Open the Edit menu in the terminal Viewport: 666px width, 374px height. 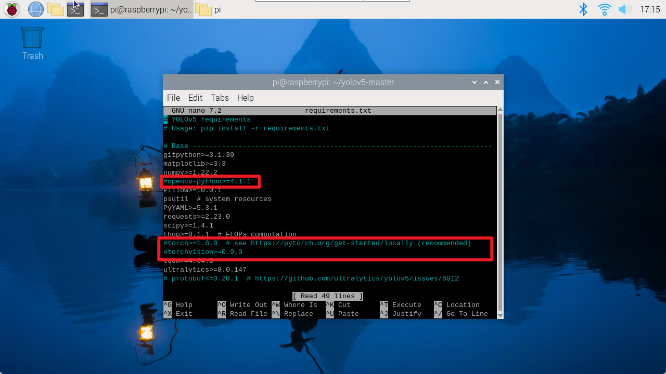(x=195, y=98)
